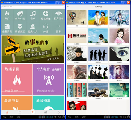131x120 pixels.
Task: Click the fullscreen toggle icon in left window
Action: pyautogui.click(x=59, y=117)
